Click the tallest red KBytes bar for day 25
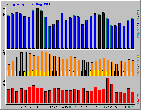The height and width of the screenshot is (110, 141). point(108,91)
